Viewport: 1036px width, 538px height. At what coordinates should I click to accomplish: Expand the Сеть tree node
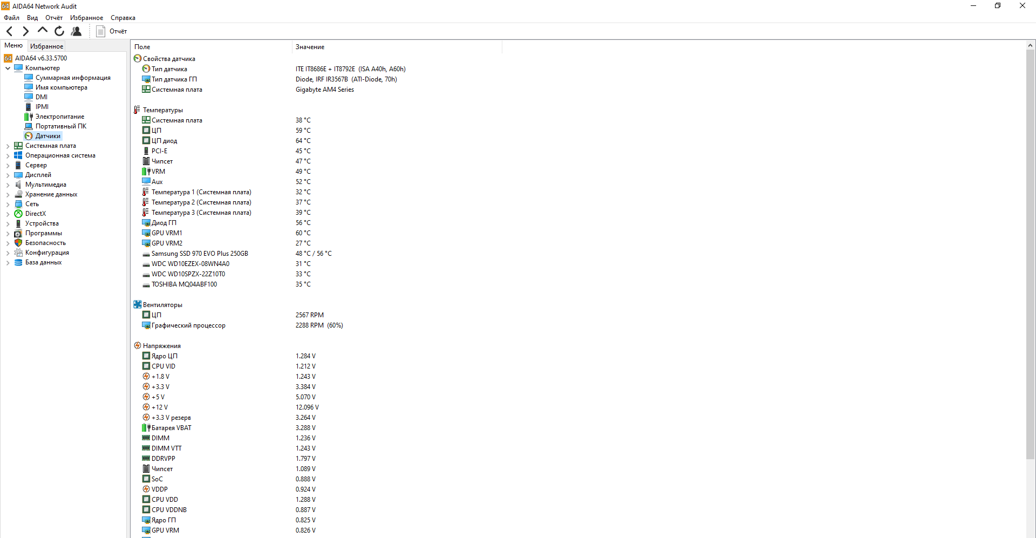(8, 204)
